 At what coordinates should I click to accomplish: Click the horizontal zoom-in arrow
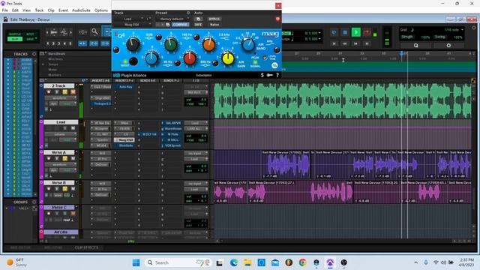71,32
